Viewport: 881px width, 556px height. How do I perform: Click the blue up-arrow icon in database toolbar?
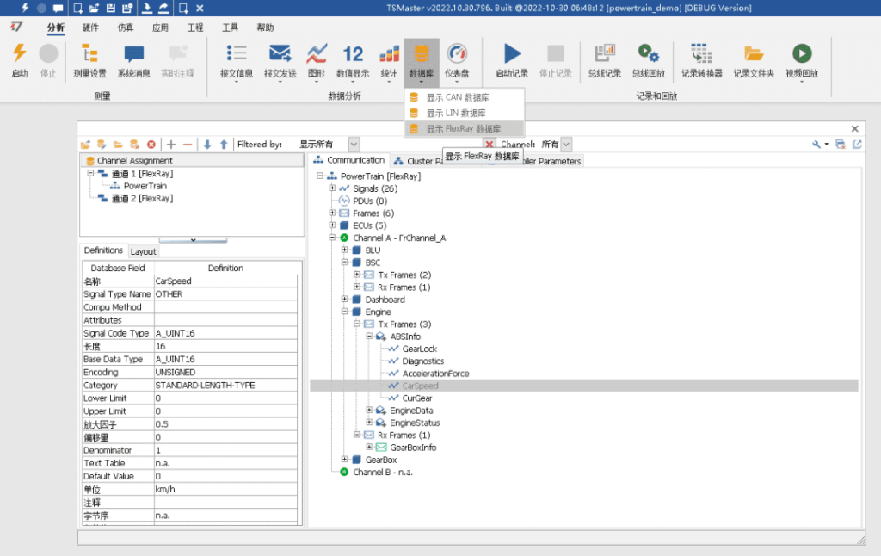coord(224,145)
